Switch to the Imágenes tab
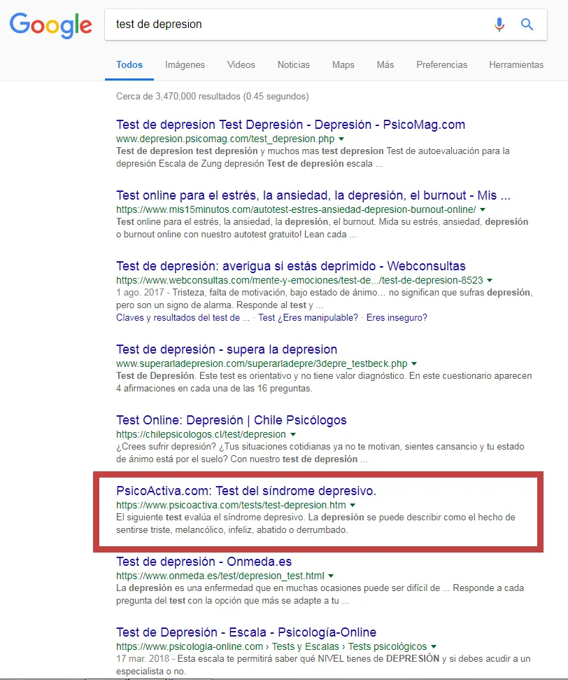Screen dimensions: 568x680 [185, 64]
